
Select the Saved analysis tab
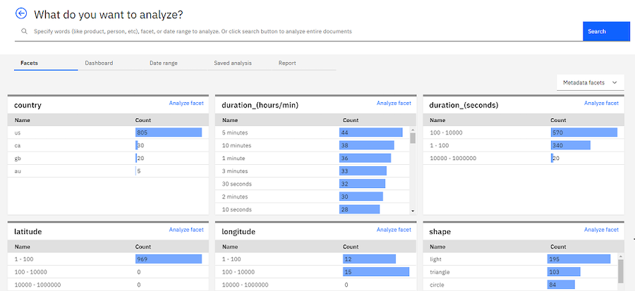click(x=232, y=63)
